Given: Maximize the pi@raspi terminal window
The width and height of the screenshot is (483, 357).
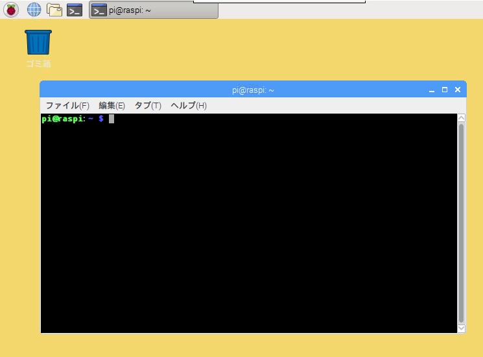Looking at the screenshot, I should (445, 90).
